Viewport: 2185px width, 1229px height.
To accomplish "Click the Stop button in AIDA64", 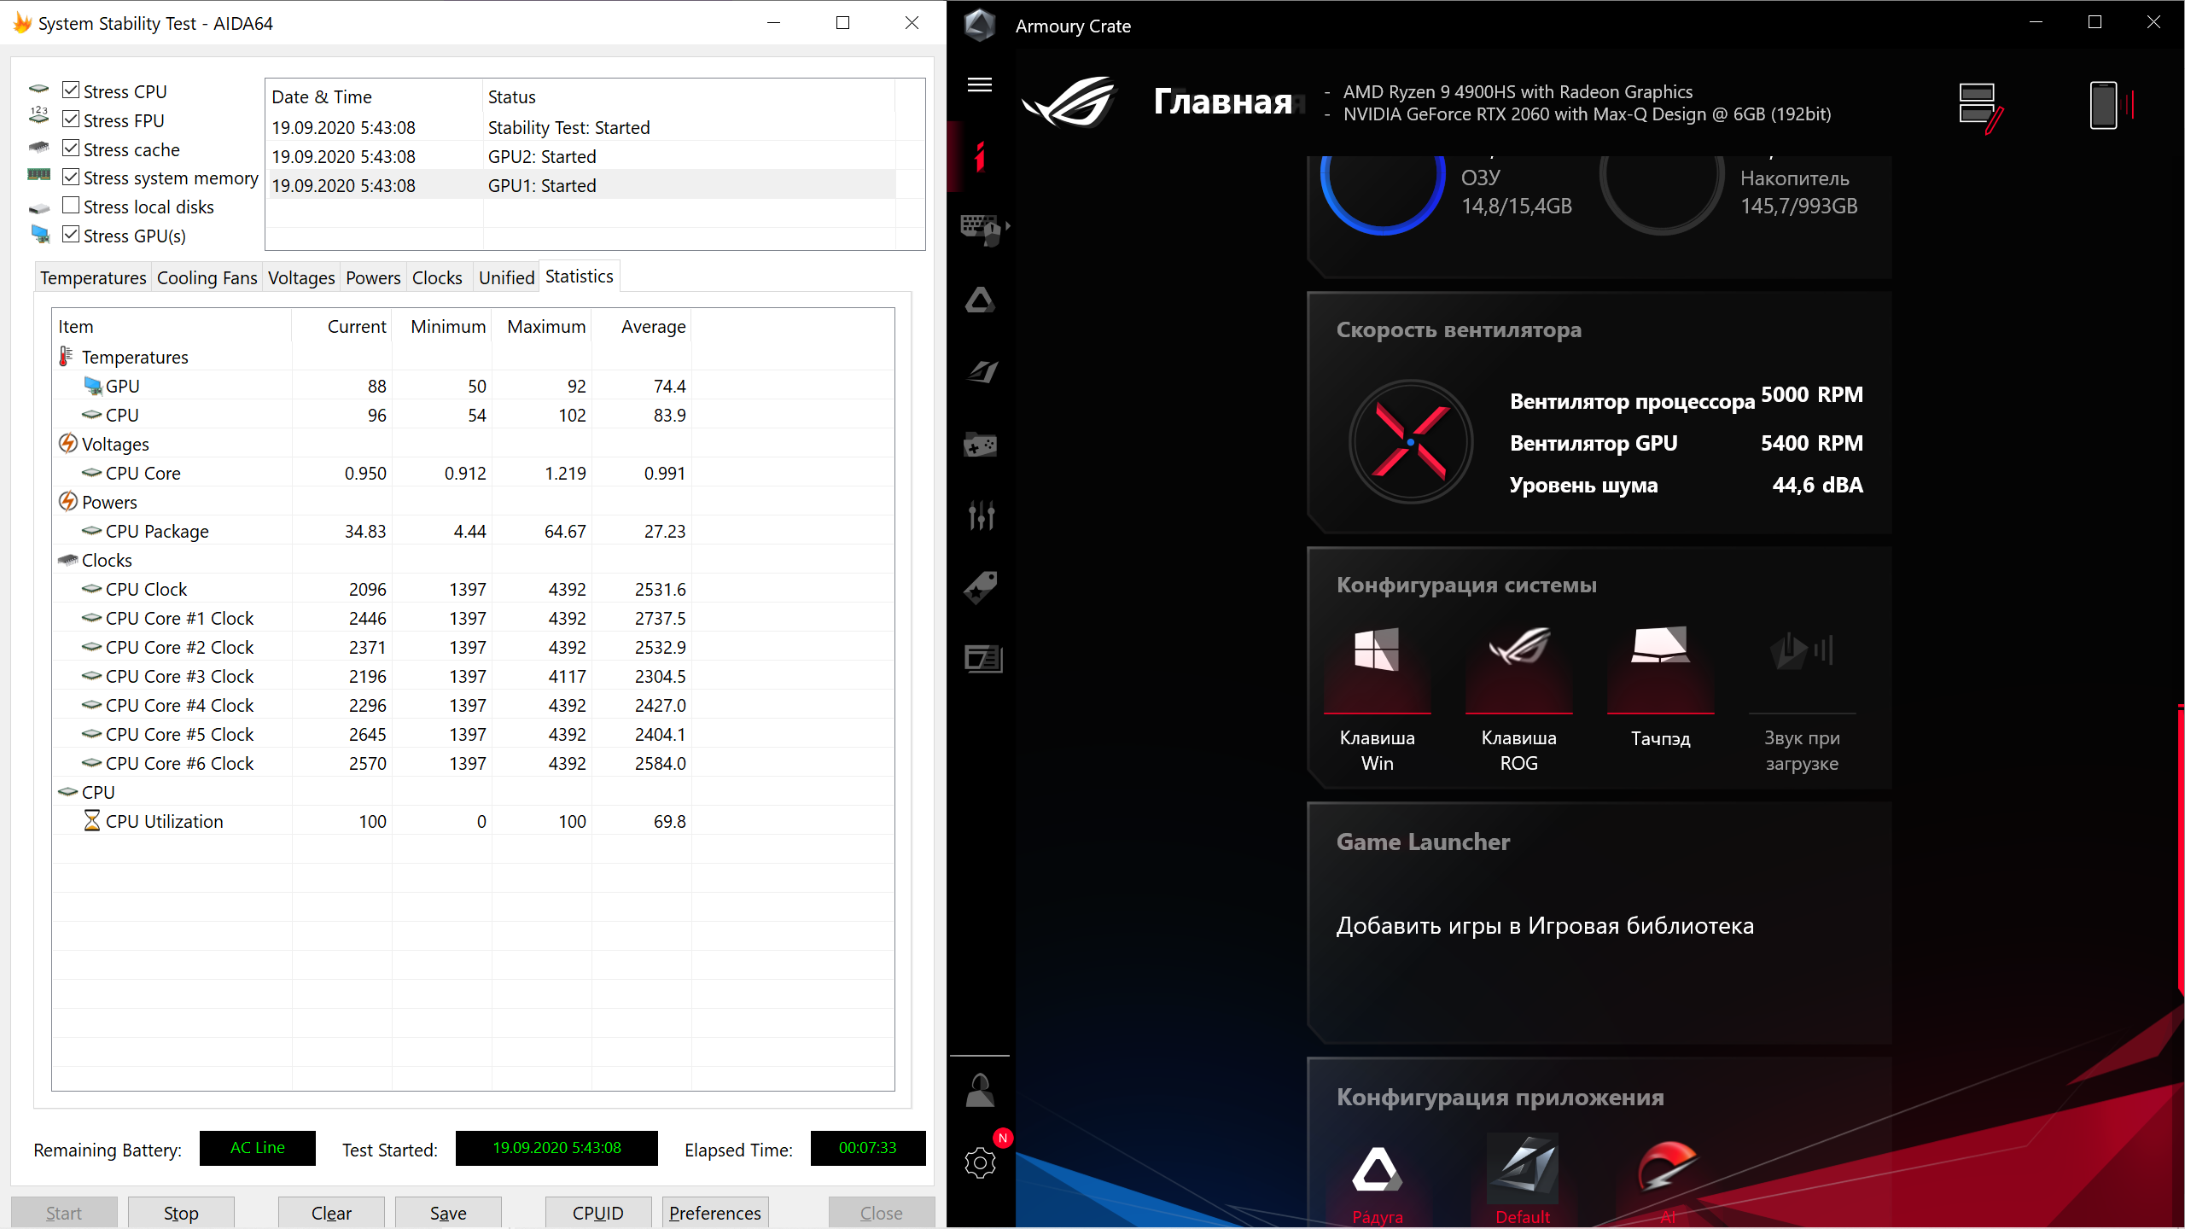I will pos(181,1213).
